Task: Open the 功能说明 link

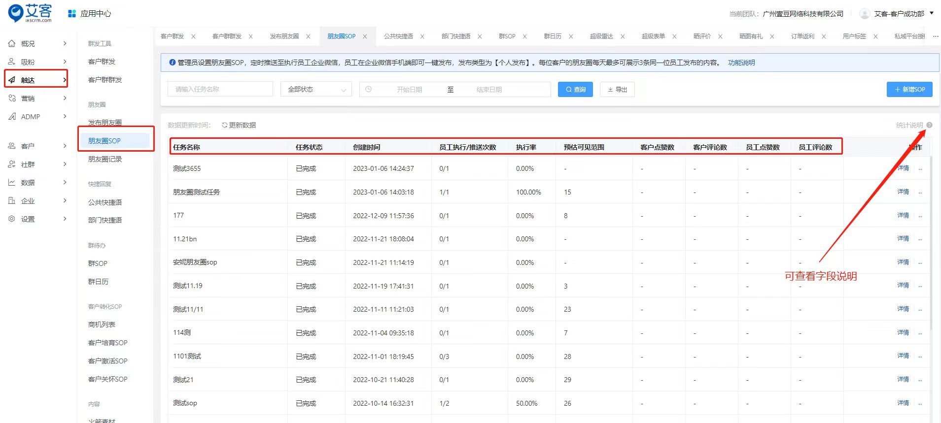Action: (741, 63)
